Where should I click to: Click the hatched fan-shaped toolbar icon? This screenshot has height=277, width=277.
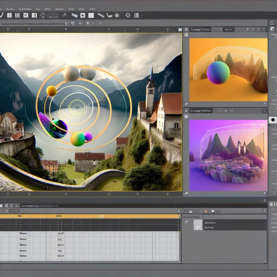pyautogui.click(x=117, y=15)
